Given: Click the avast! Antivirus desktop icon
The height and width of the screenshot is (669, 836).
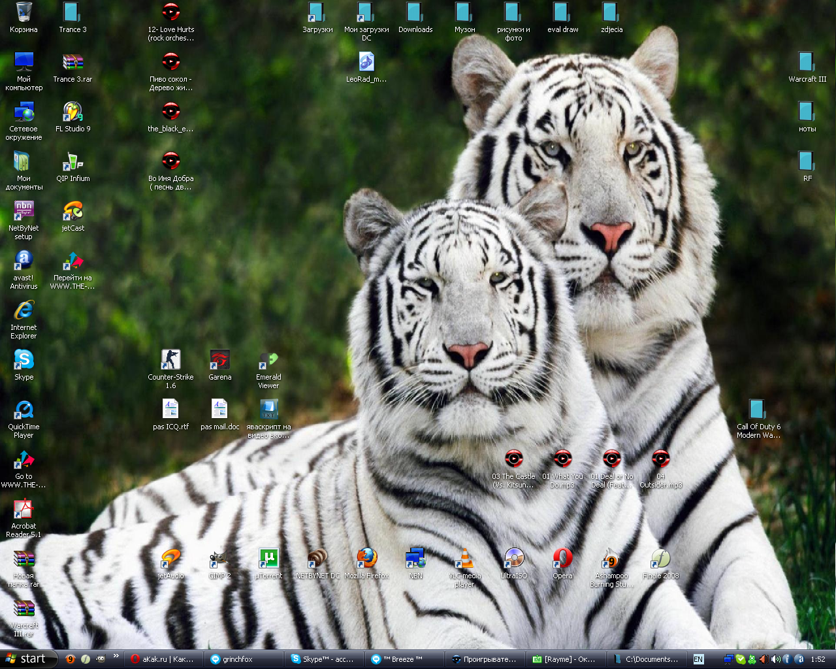Looking at the screenshot, I should tap(24, 261).
